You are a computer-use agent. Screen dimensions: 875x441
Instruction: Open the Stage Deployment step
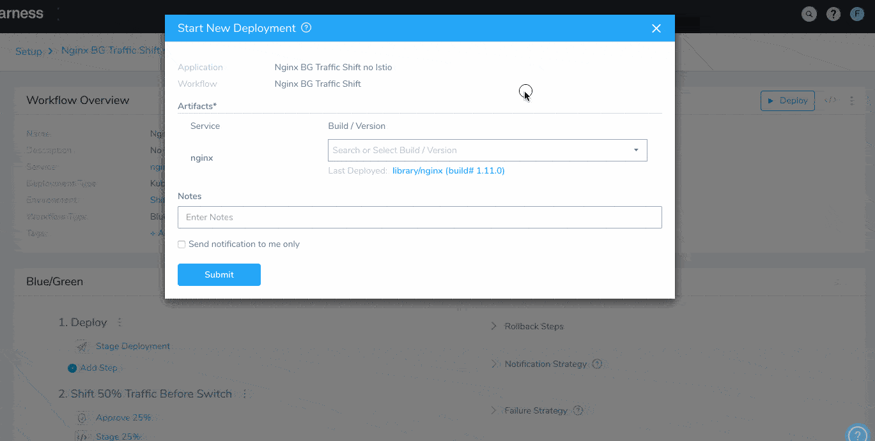133,346
